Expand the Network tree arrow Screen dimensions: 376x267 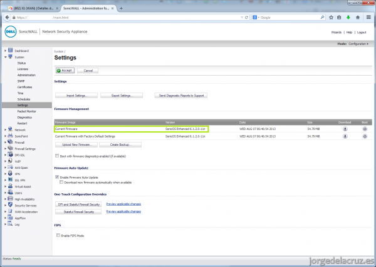click(5, 130)
